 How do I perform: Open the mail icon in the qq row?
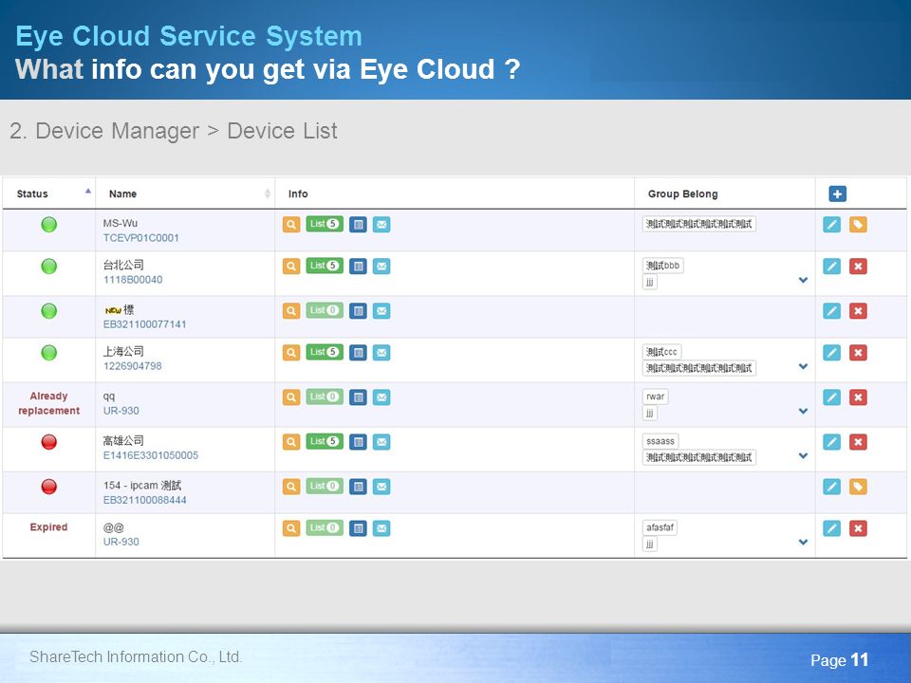point(381,397)
